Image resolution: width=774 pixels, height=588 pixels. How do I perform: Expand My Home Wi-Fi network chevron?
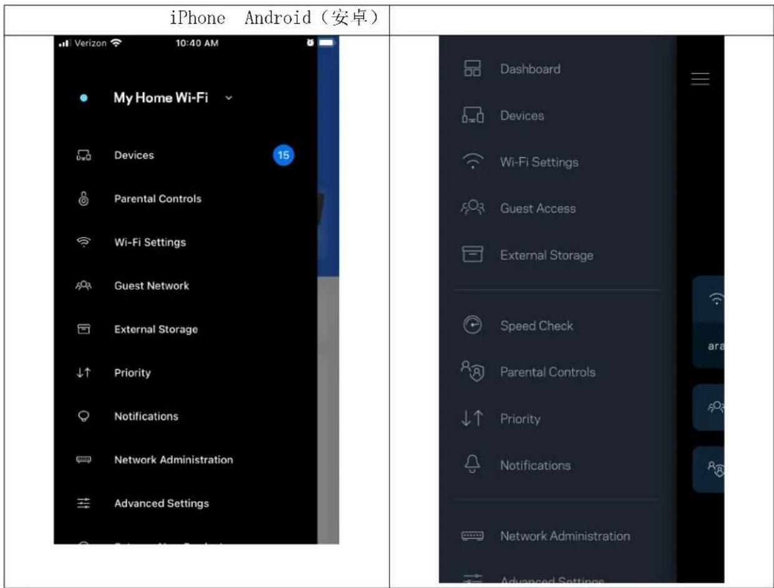229,98
